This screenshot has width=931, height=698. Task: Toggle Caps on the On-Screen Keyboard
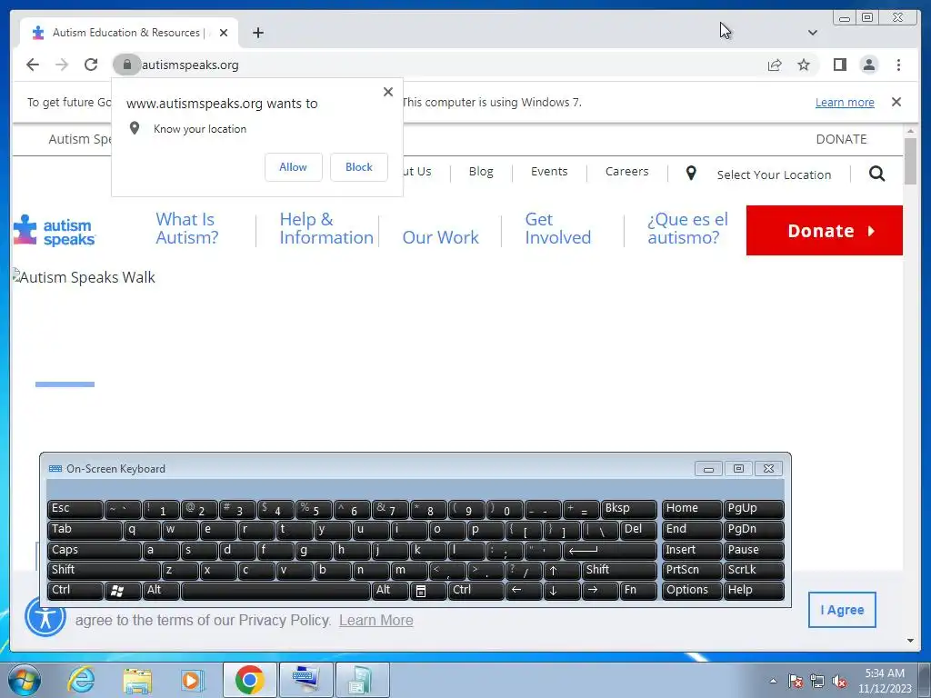[x=94, y=551]
